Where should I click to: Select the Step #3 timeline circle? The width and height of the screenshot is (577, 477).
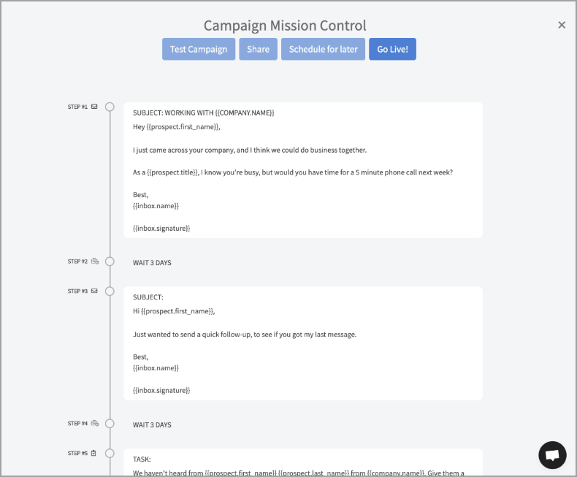point(110,291)
